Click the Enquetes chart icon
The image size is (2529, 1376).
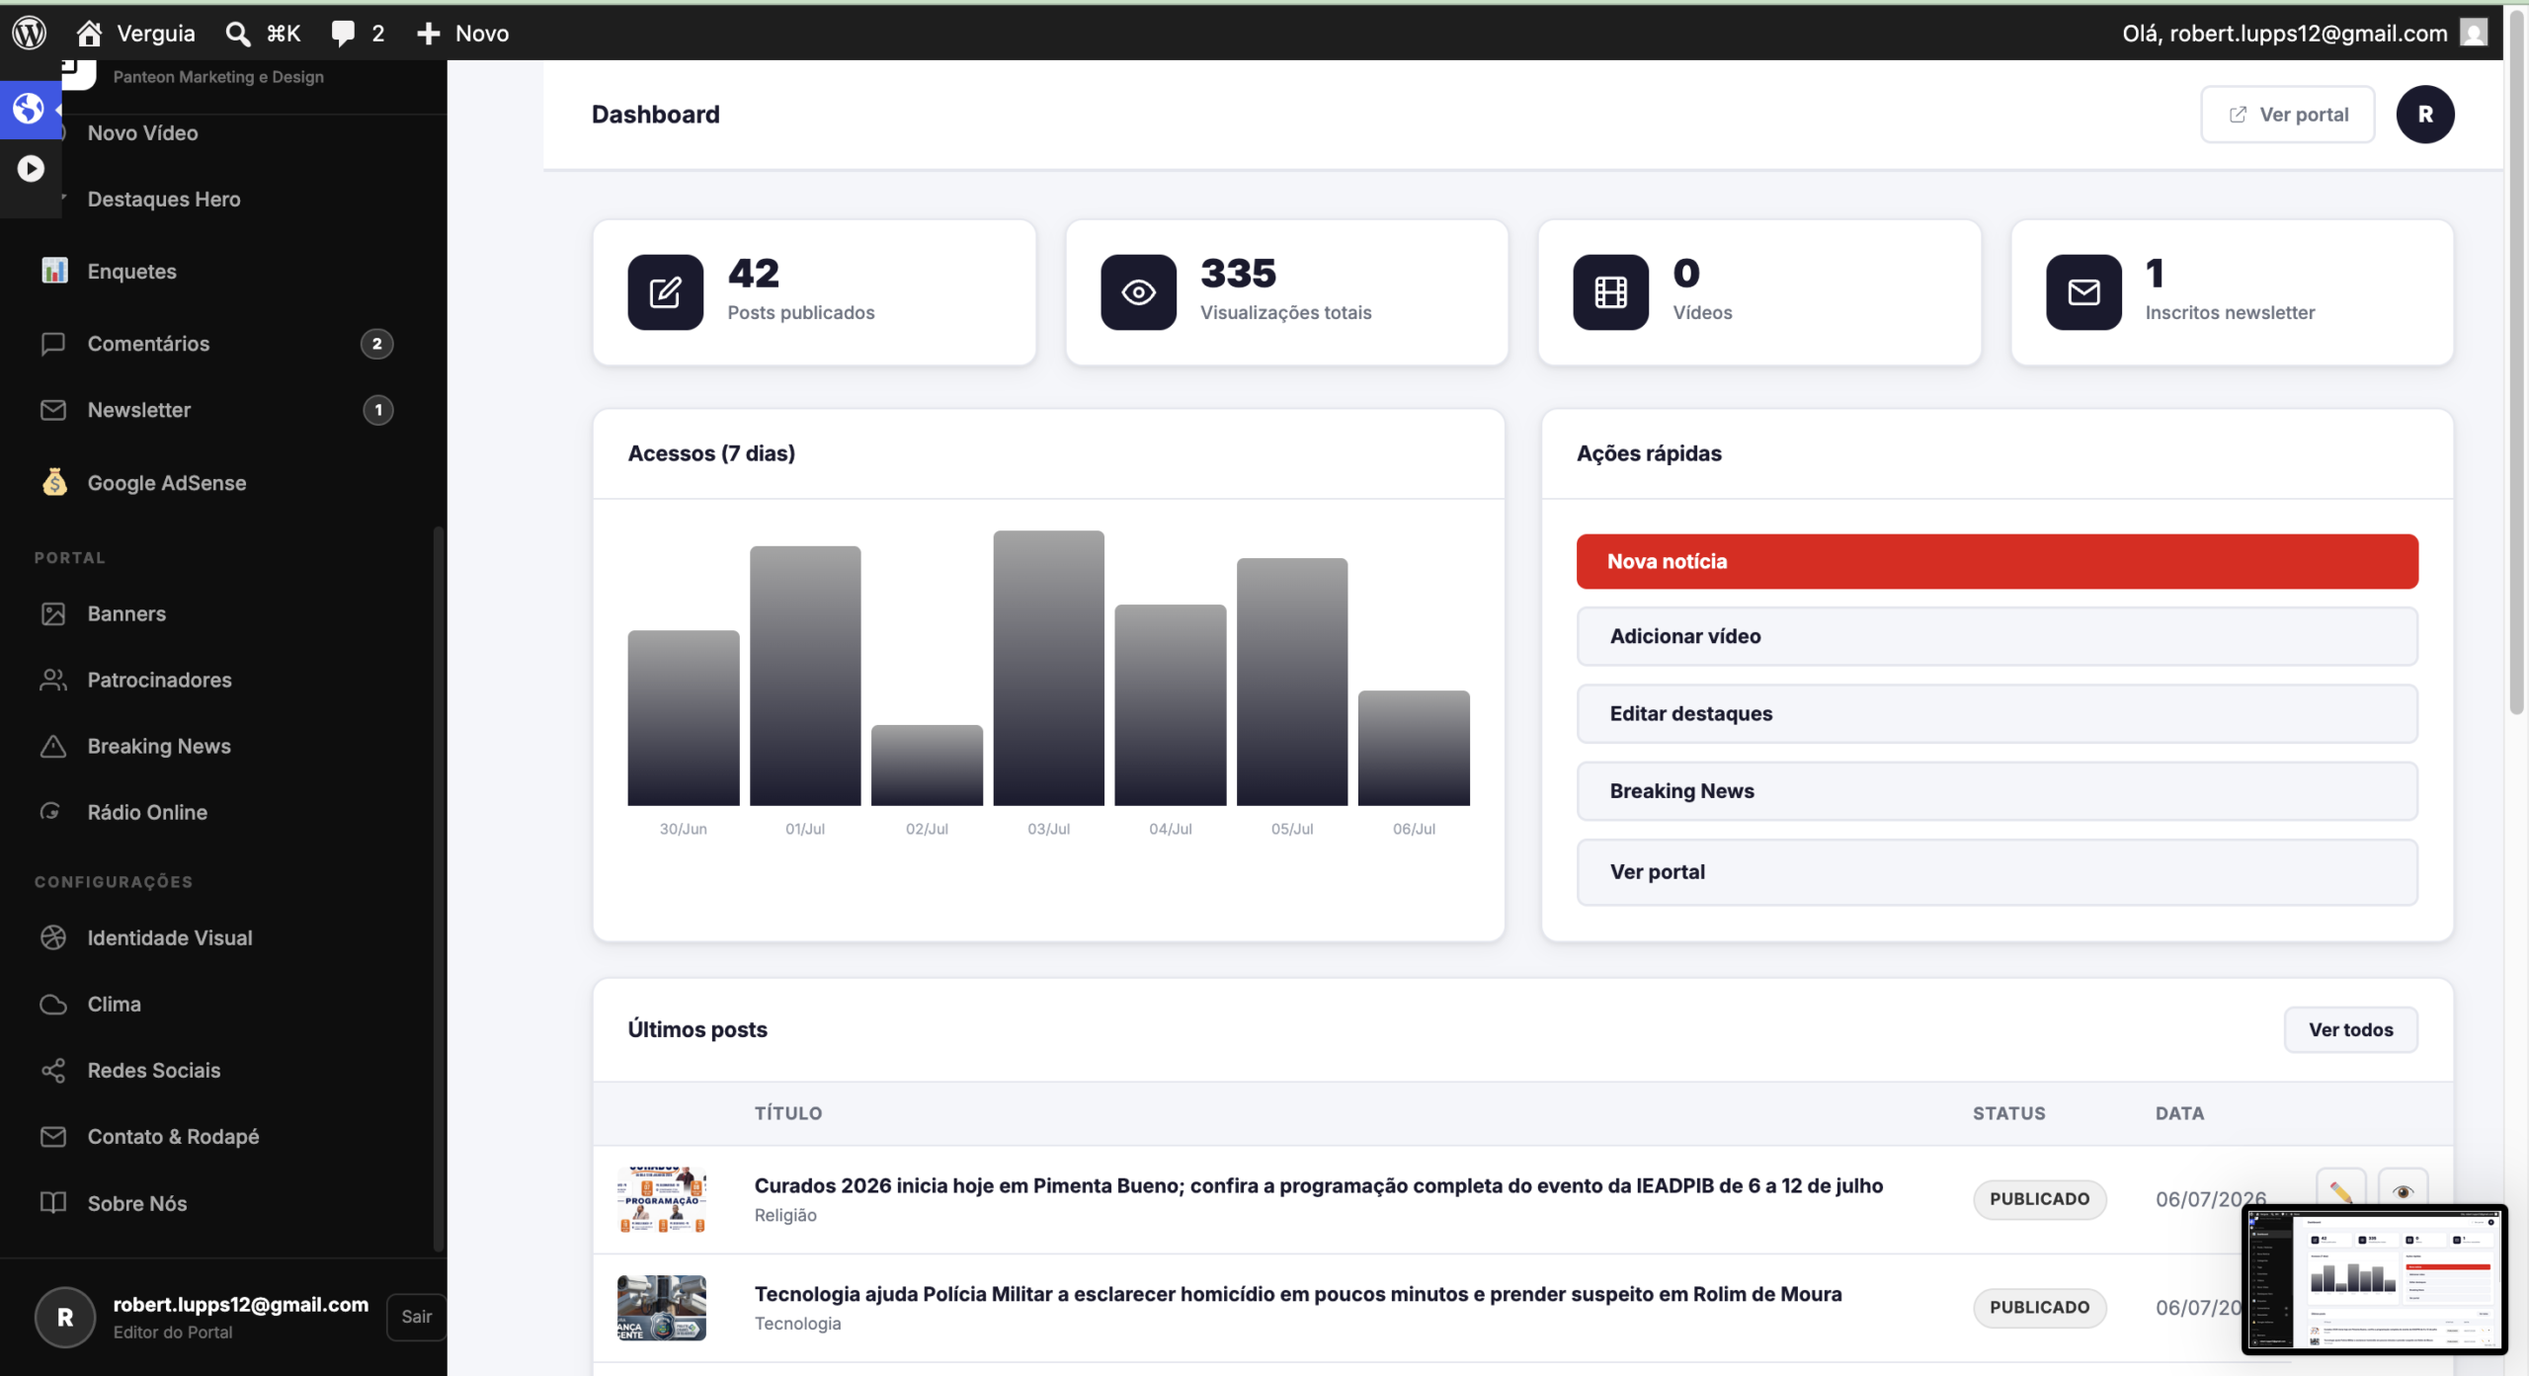pos(54,270)
